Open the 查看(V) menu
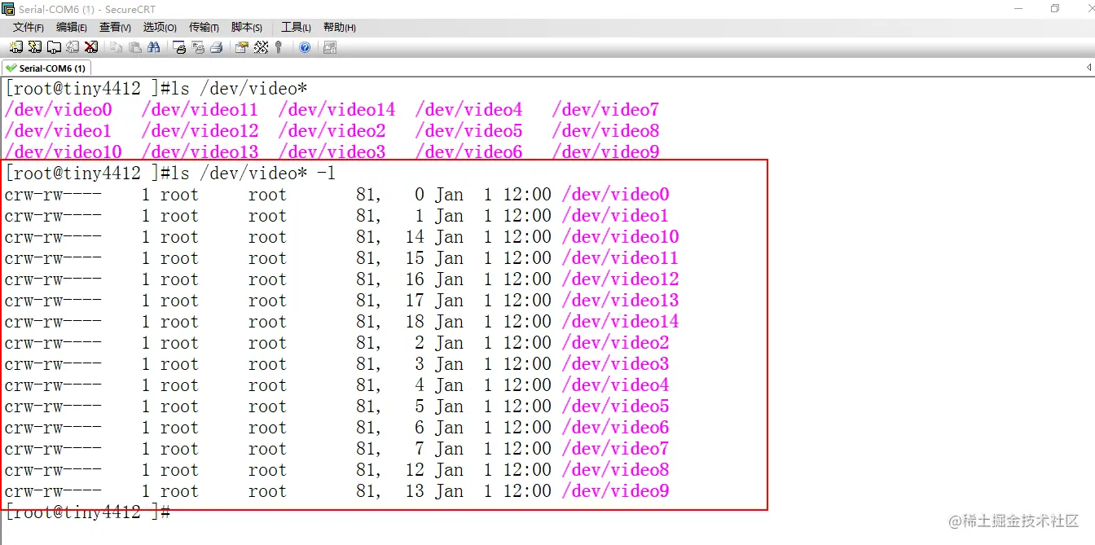The image size is (1095, 545). point(115,28)
